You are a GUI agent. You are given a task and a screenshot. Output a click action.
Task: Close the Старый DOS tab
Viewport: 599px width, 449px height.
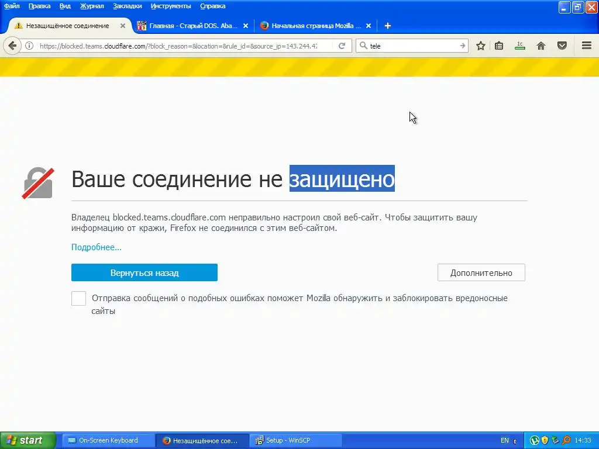tap(246, 26)
